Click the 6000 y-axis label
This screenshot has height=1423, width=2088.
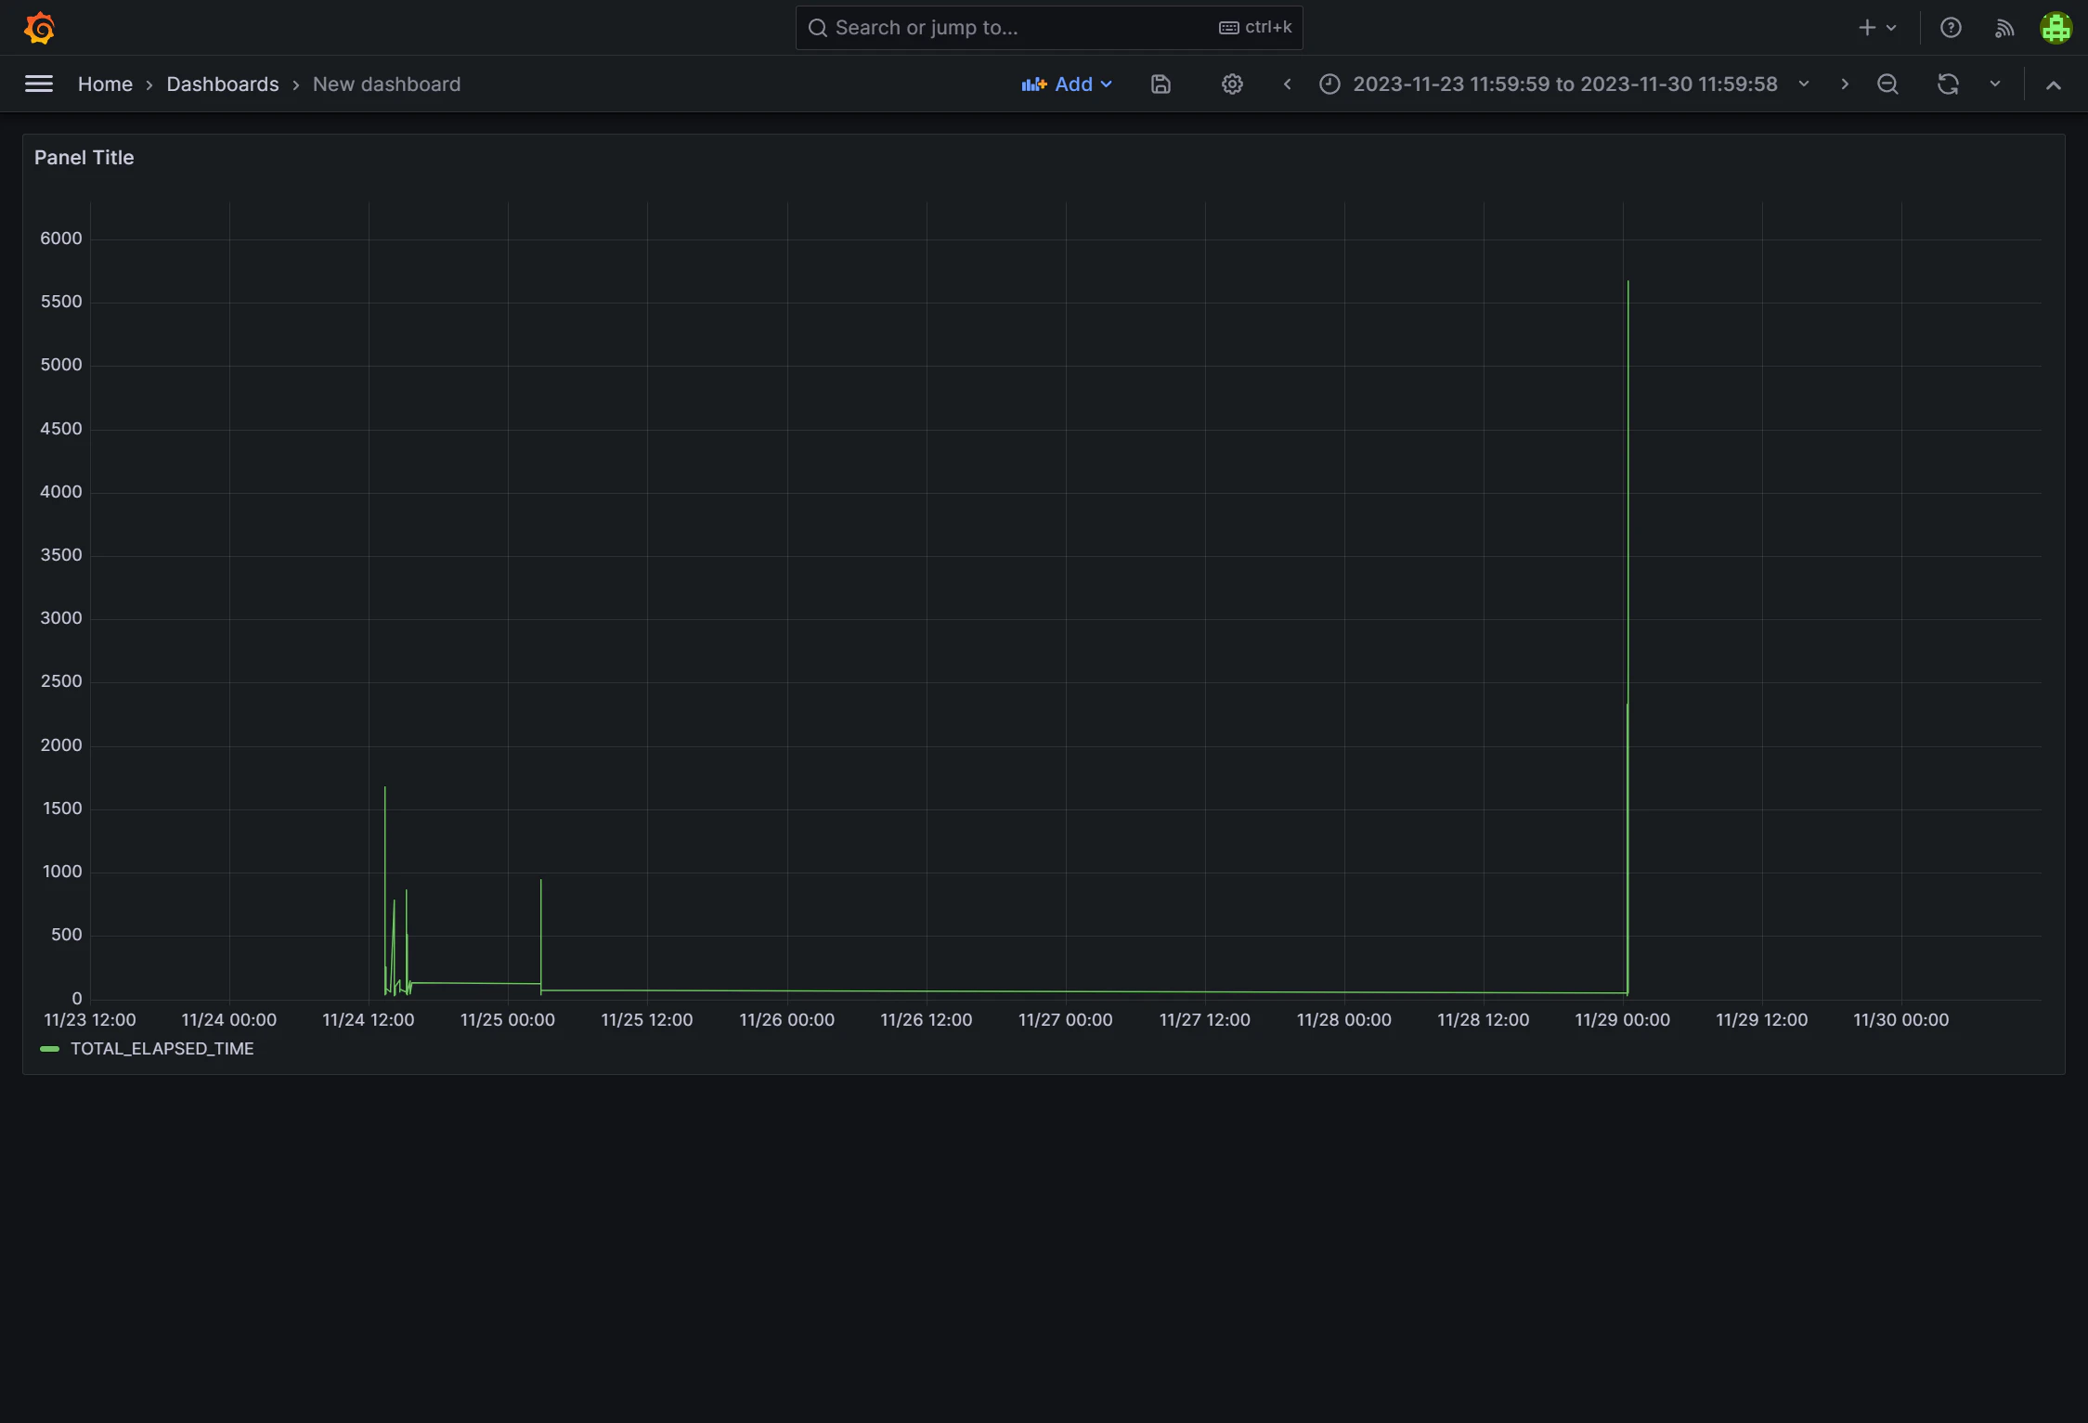pos(61,239)
